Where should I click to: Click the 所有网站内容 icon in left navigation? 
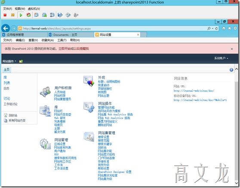coord(6,120)
